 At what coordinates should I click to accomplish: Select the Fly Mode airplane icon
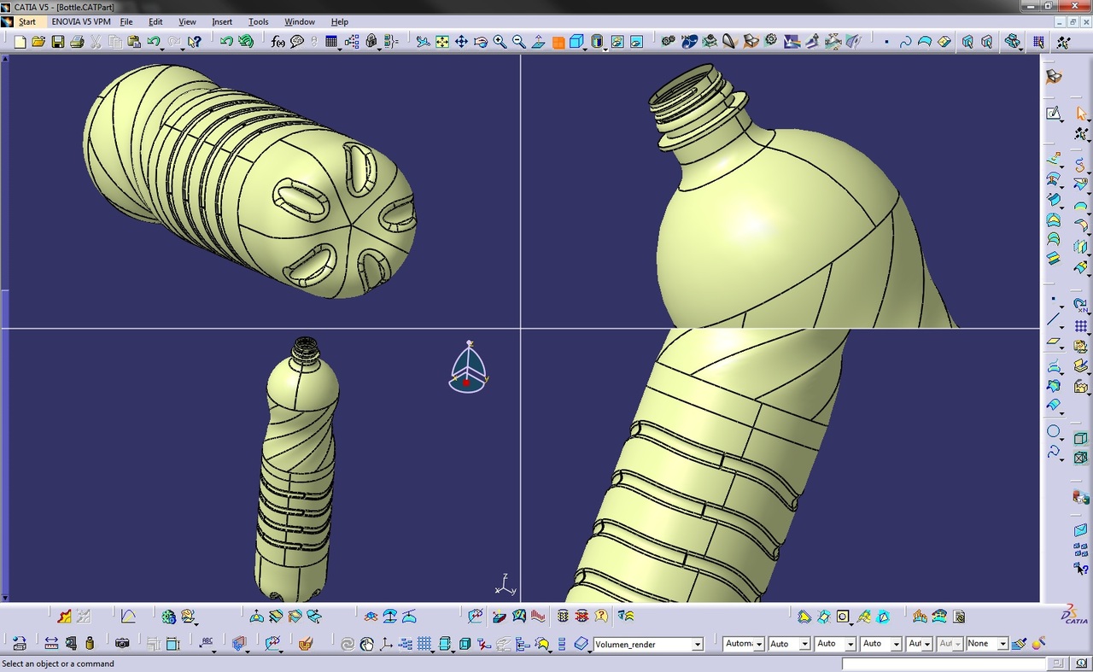point(424,41)
